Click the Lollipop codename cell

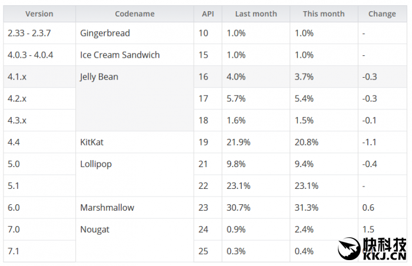[x=96, y=164]
